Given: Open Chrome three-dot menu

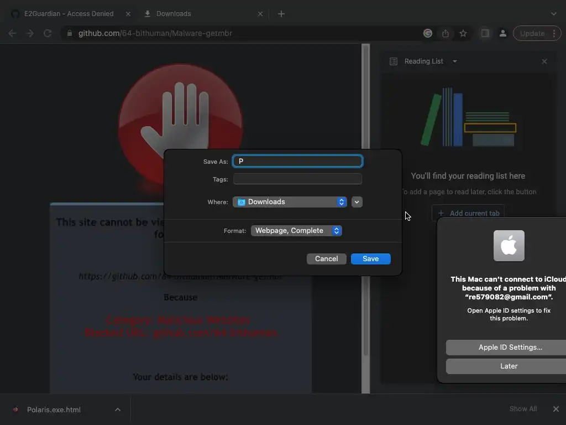Looking at the screenshot, I should pyautogui.click(x=554, y=33).
